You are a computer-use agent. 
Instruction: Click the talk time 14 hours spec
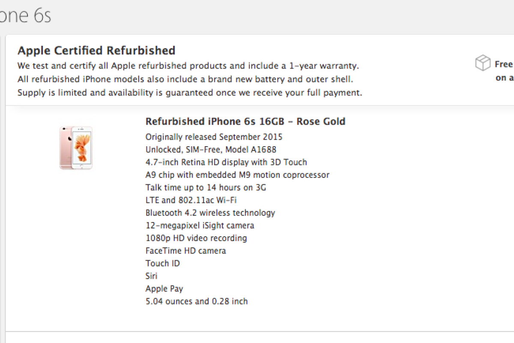click(206, 187)
